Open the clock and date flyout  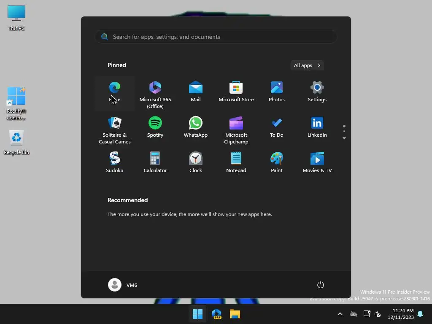click(x=401, y=314)
